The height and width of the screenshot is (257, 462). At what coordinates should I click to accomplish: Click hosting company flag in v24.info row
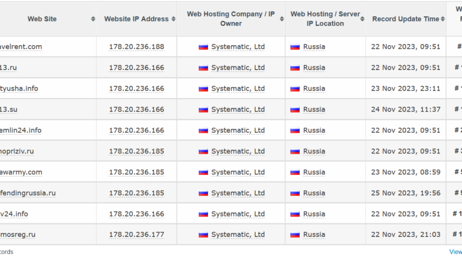coord(203,214)
